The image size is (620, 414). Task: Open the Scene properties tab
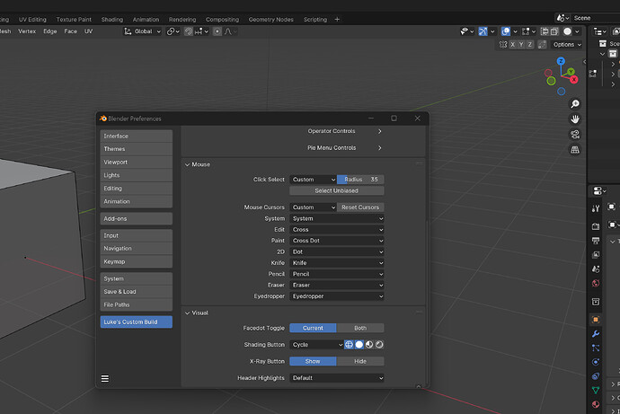point(596,269)
